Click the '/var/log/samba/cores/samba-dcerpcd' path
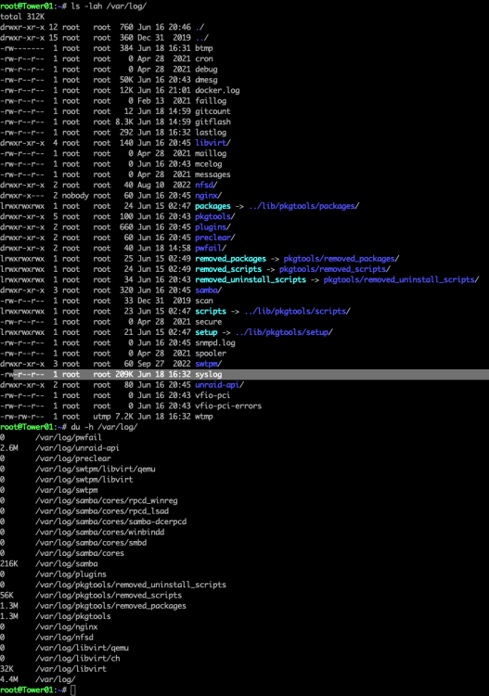The height and width of the screenshot is (696, 489). click(111, 522)
